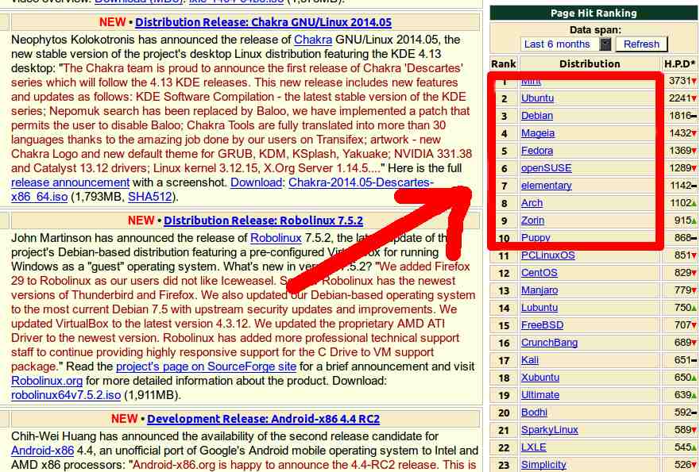Follow the Chakra link in the first article

pos(313,40)
